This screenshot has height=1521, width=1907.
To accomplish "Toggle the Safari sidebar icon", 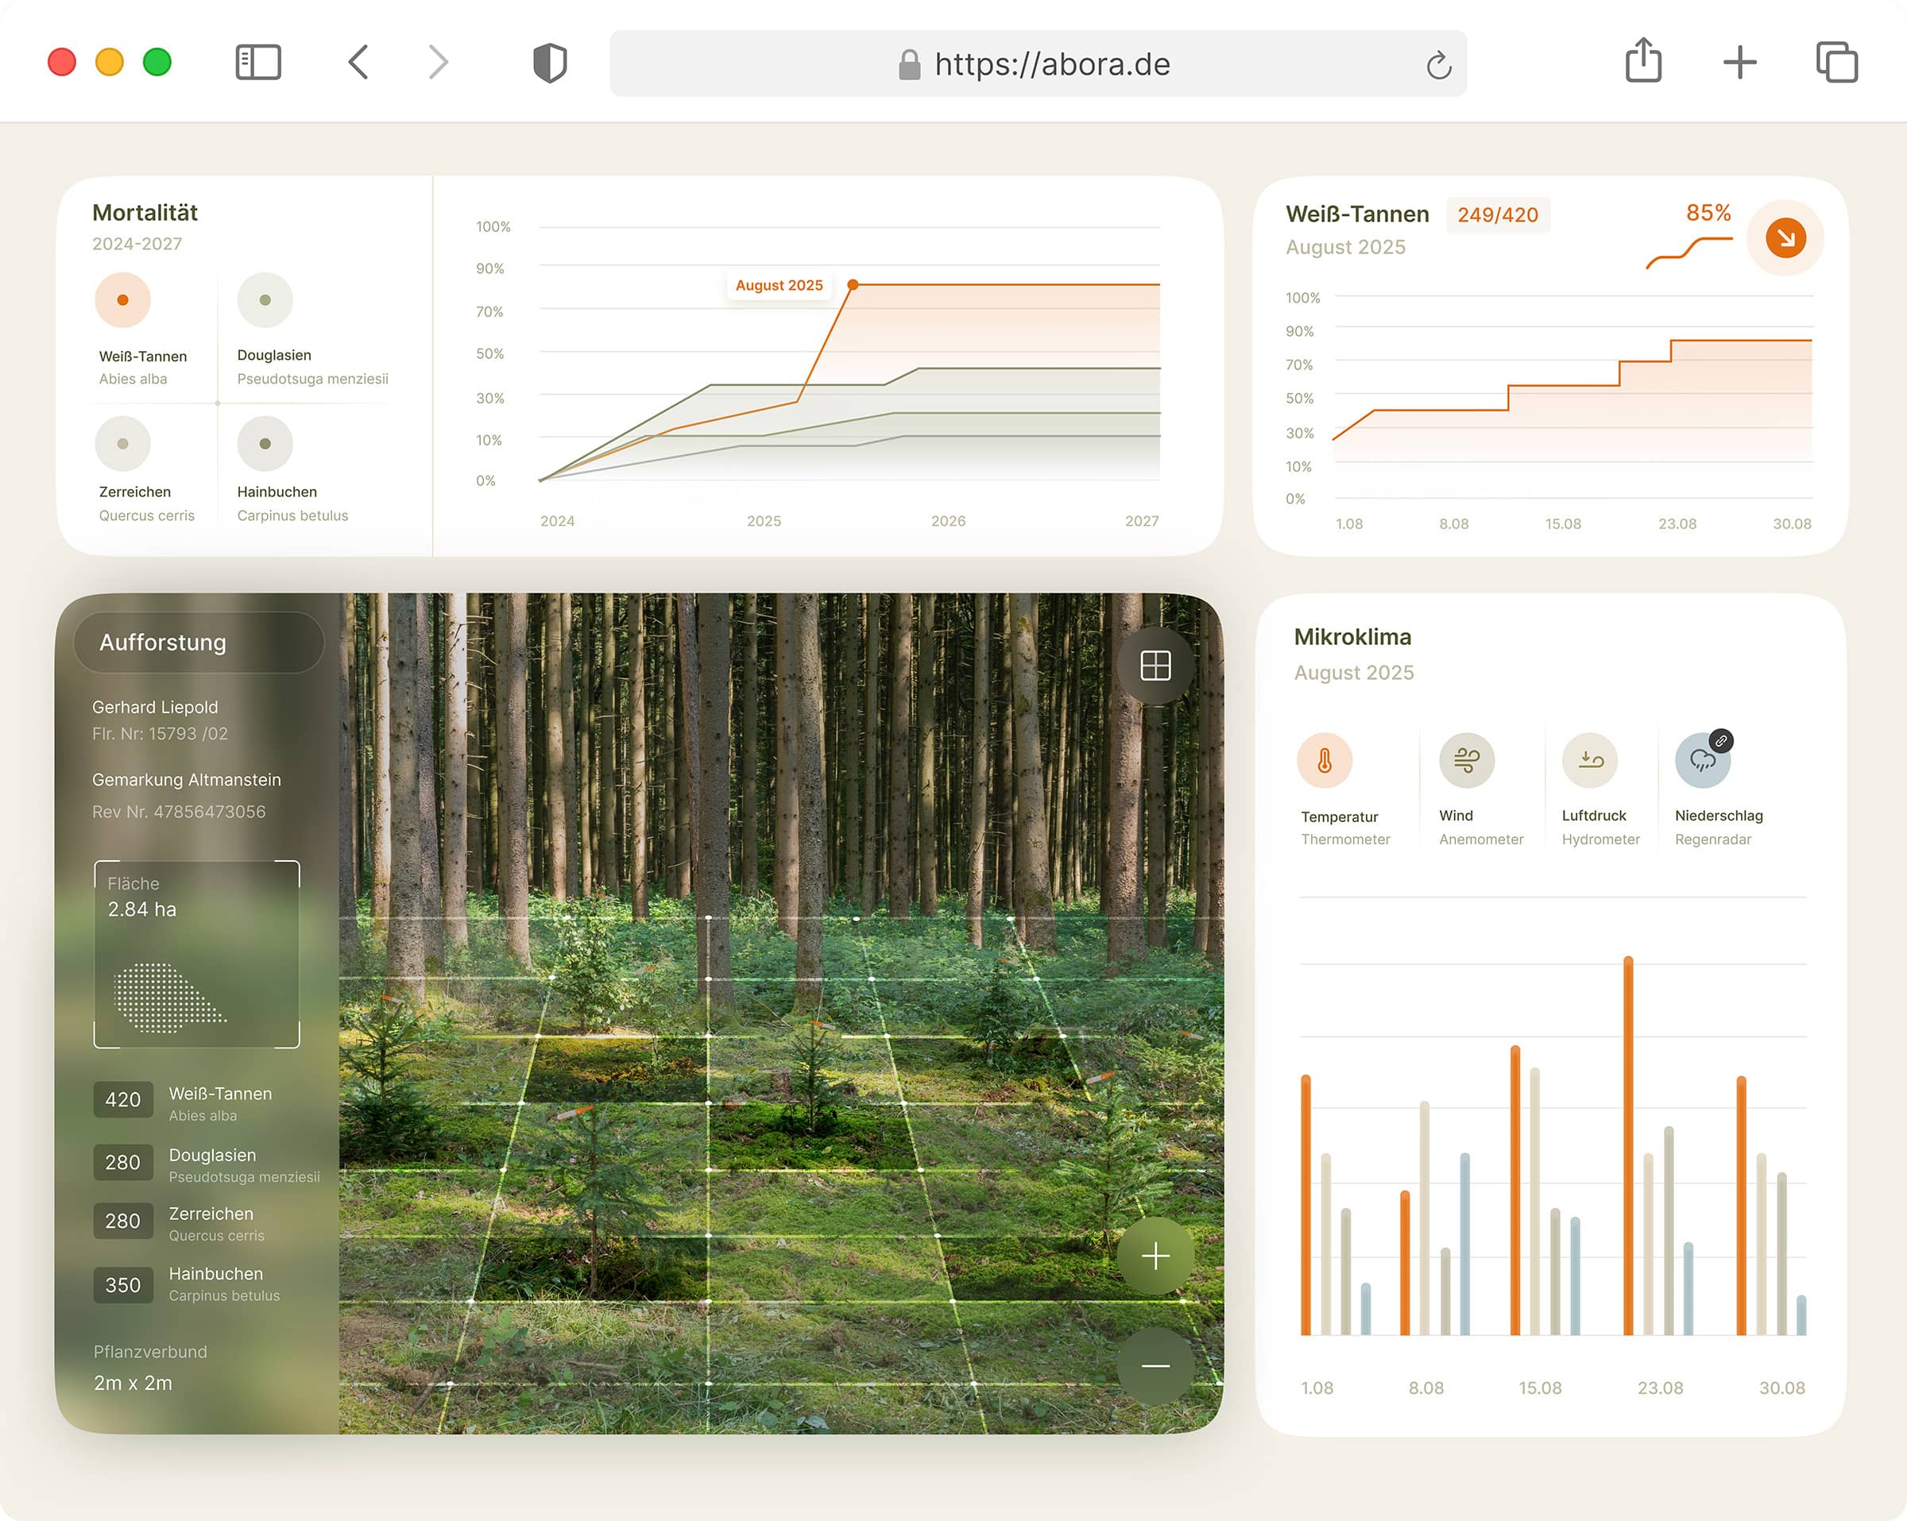I will pyautogui.click(x=258, y=63).
